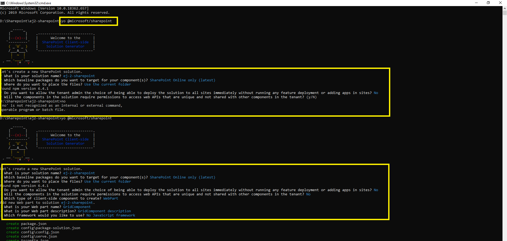This screenshot has height=241, width=507.
Task: Close the command prompt window
Action: click(500, 3)
